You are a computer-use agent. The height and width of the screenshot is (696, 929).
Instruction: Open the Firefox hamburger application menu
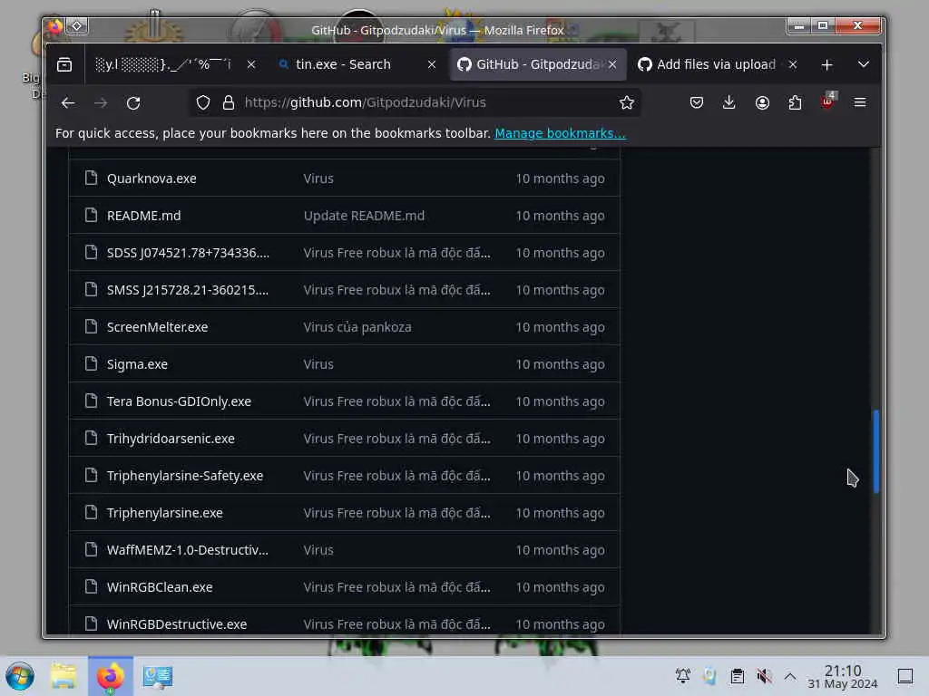coord(860,102)
